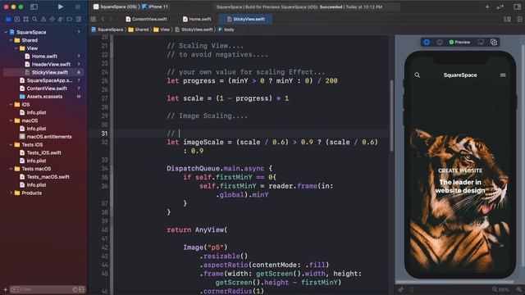Click Shared in the jump bar
Viewport: 525px width, 295px height.
pyautogui.click(x=139, y=29)
